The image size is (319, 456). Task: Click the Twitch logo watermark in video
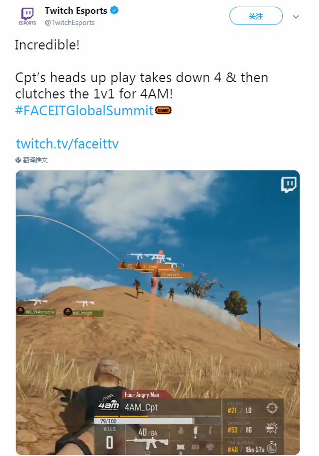click(x=288, y=185)
